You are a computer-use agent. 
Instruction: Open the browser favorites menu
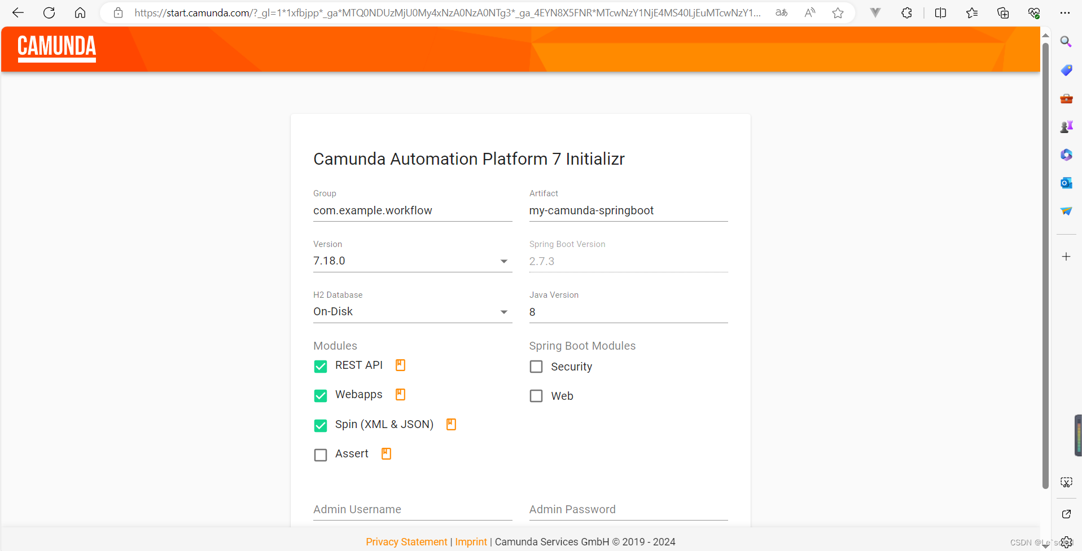972,12
